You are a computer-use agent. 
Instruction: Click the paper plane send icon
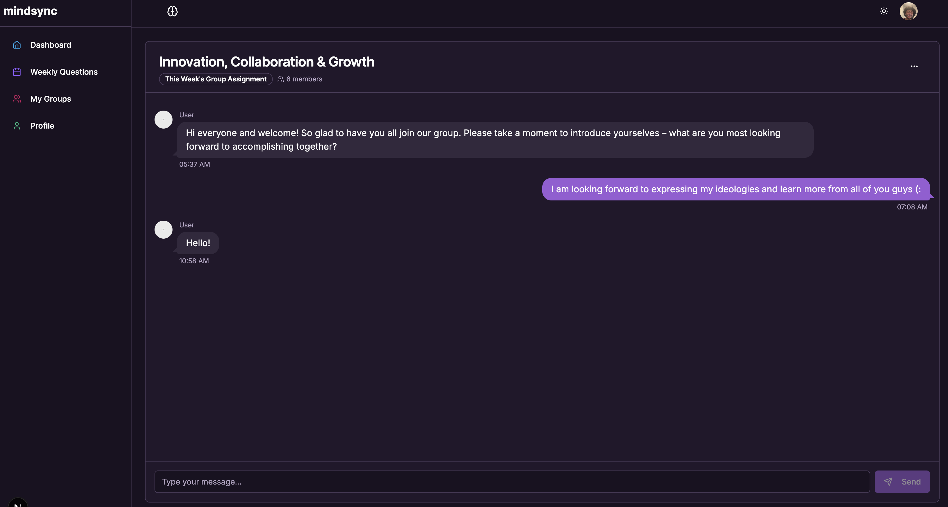888,482
